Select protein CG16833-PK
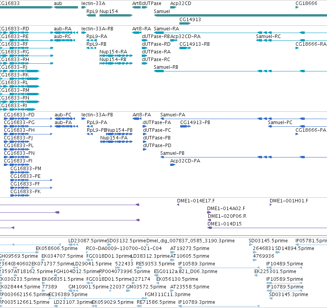Screen dimensions: 327x308 26,192
